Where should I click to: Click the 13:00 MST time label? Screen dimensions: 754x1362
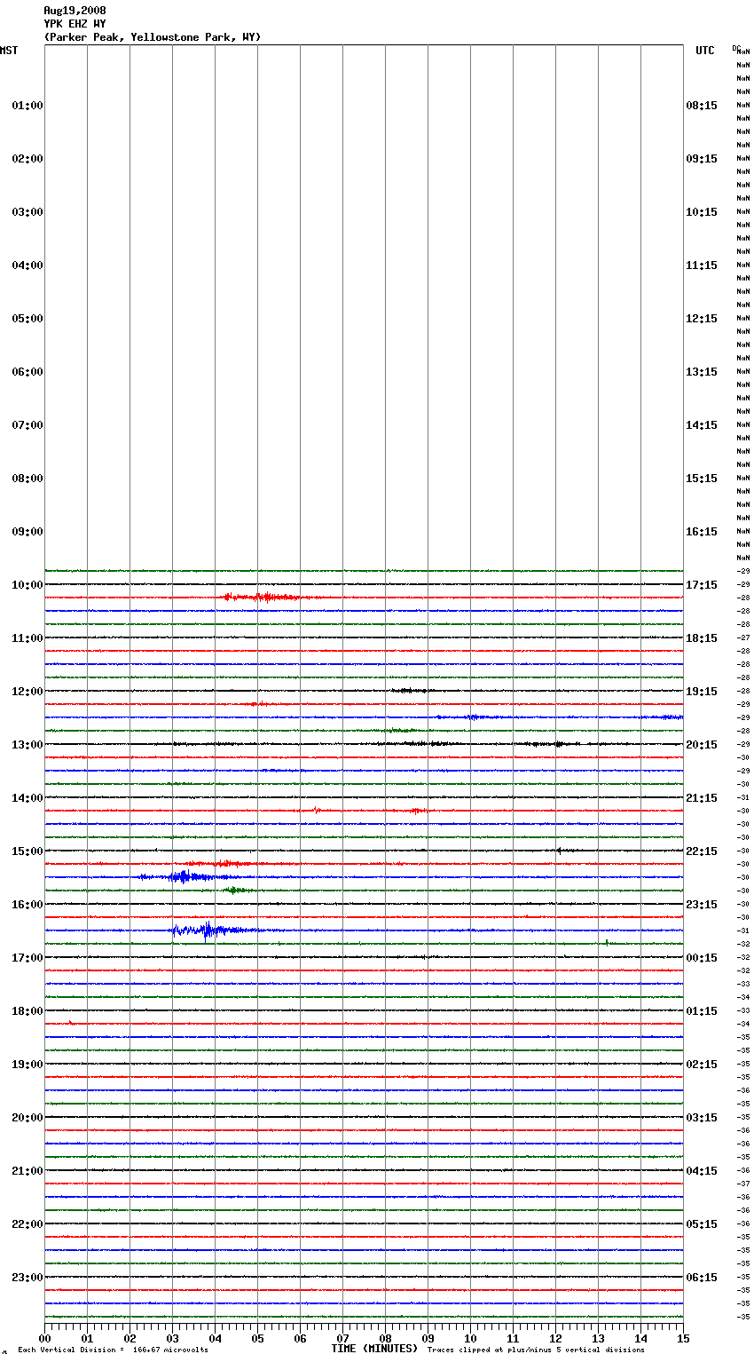coord(27,745)
